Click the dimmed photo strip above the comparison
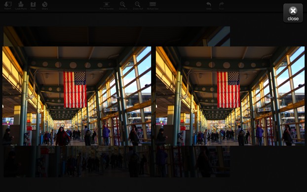Image resolution: width=307 pixels, height=192 pixels. [x=116, y=36]
